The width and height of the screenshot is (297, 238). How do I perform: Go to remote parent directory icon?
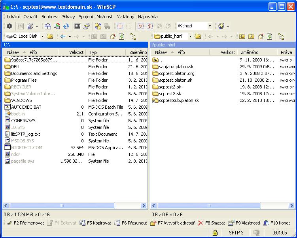coord(242,36)
